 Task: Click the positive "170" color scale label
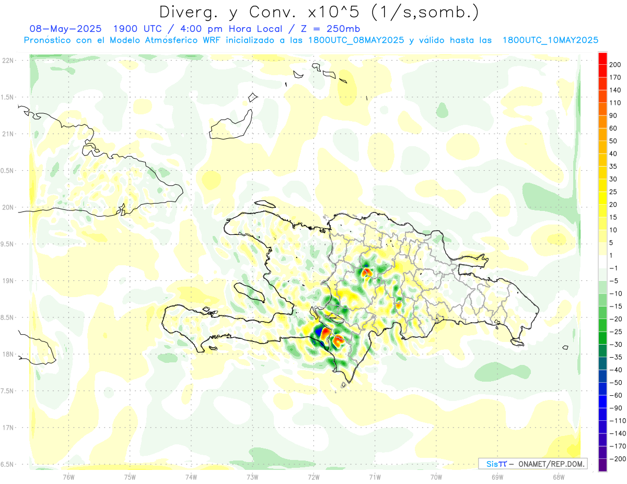[616, 77]
